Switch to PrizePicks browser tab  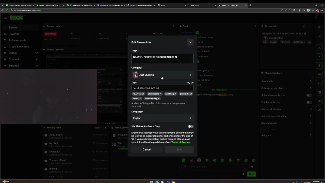coord(141,5)
